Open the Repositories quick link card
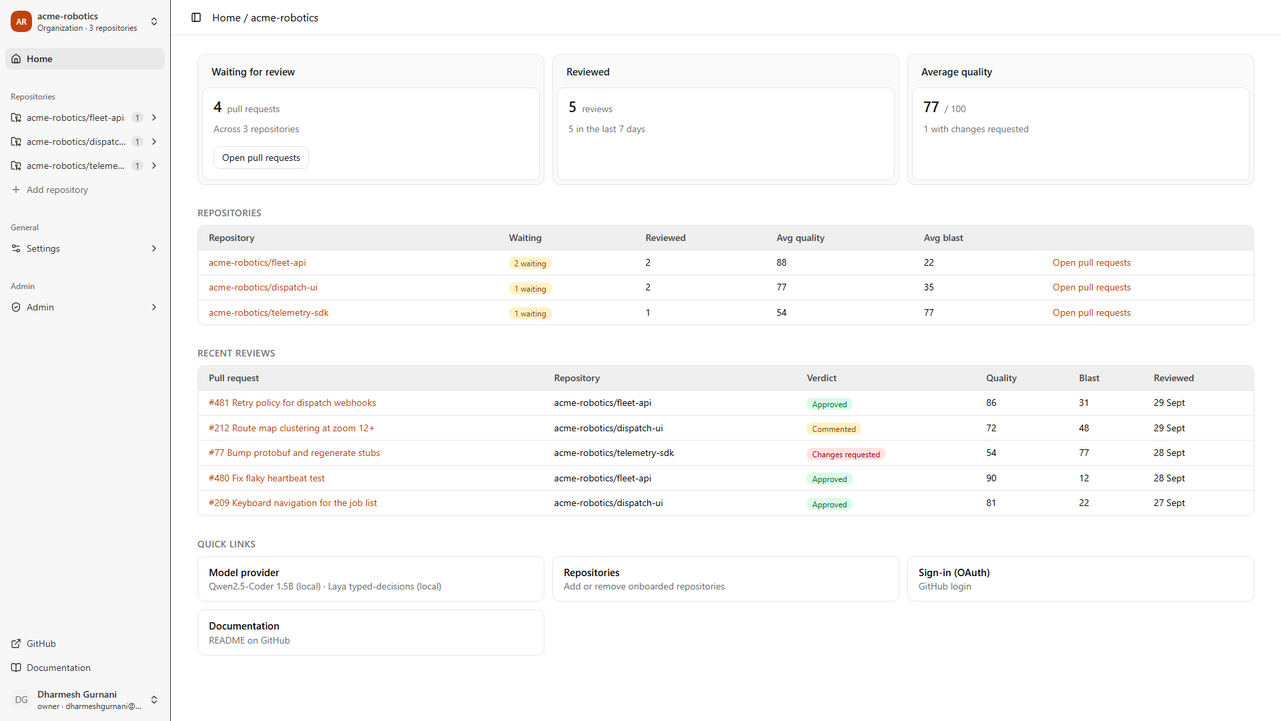The image size is (1281, 721). click(x=725, y=579)
